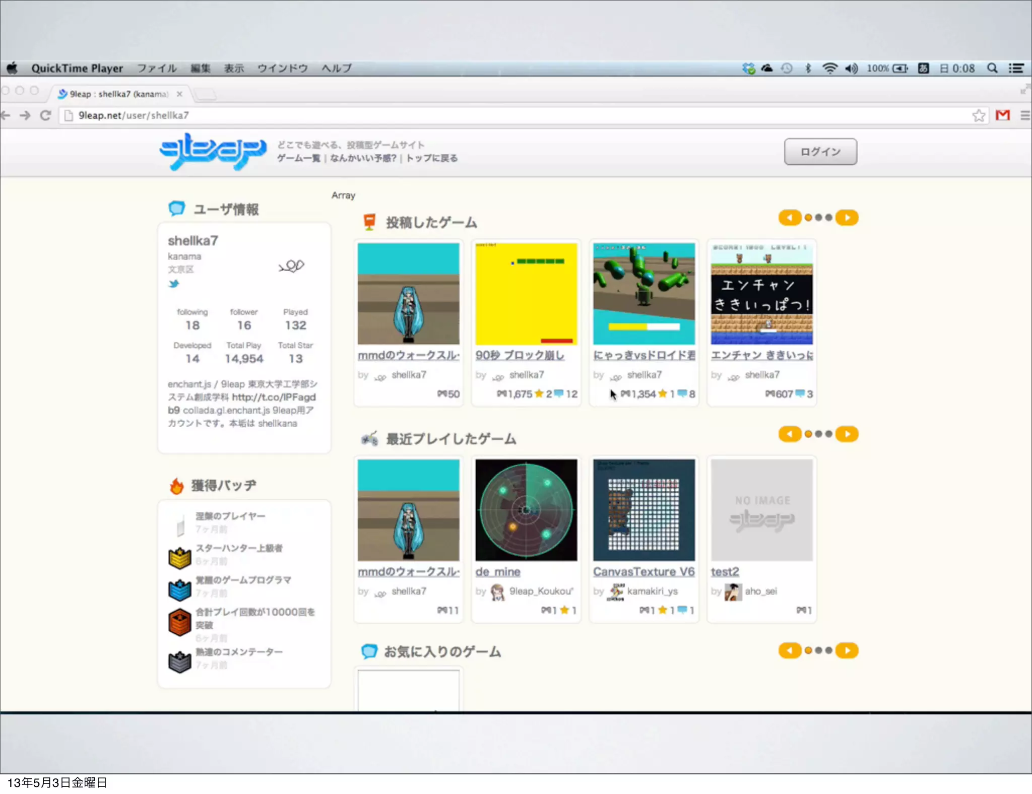Click the volume icon in menu bar
The image size is (1032, 794).
point(851,68)
